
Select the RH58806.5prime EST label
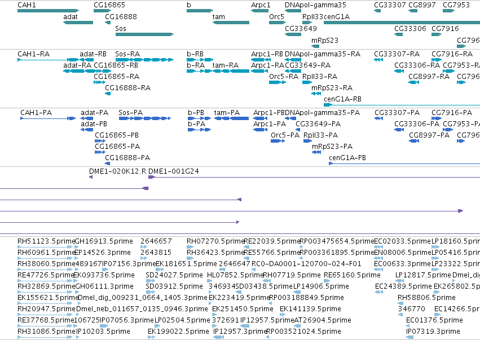[426, 298]
